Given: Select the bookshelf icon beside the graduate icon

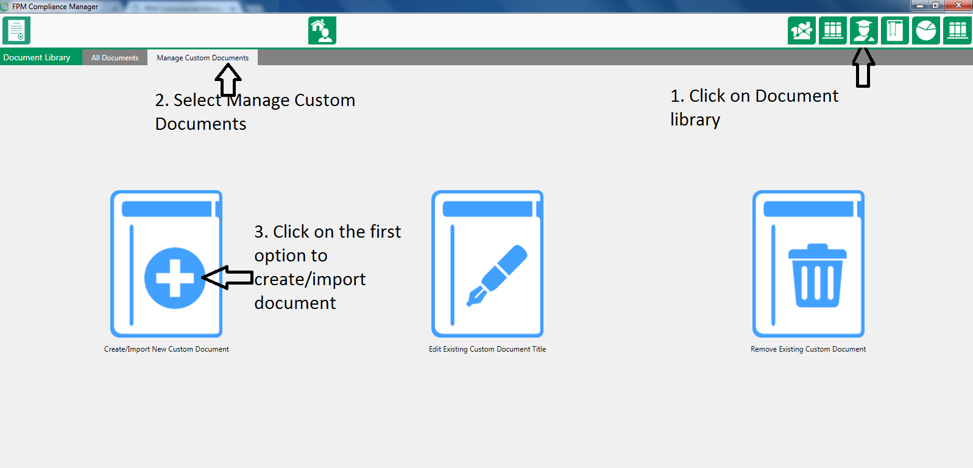Looking at the screenshot, I should 832,30.
